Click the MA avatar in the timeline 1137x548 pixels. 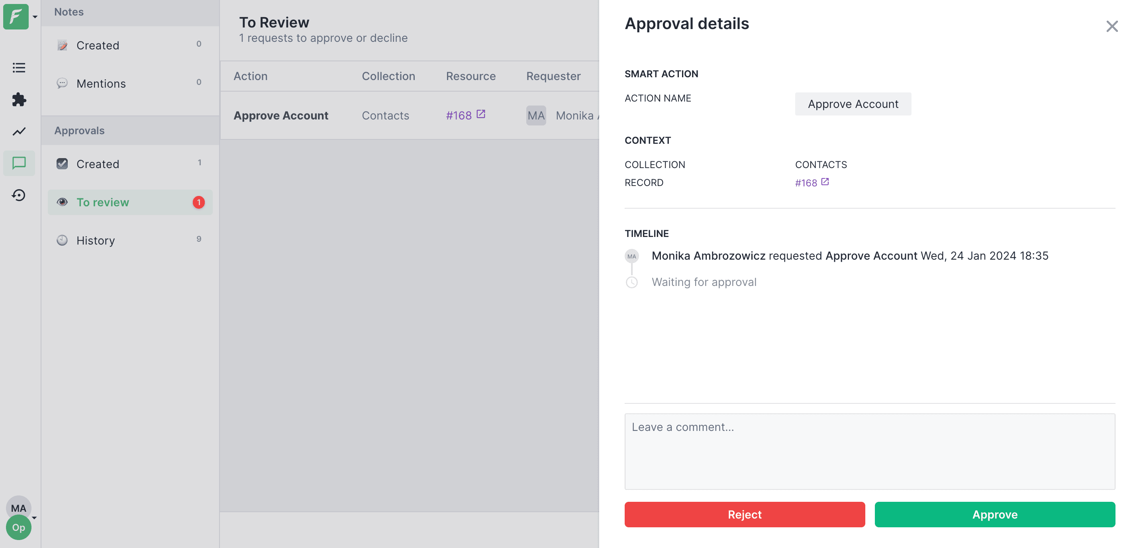(x=631, y=256)
